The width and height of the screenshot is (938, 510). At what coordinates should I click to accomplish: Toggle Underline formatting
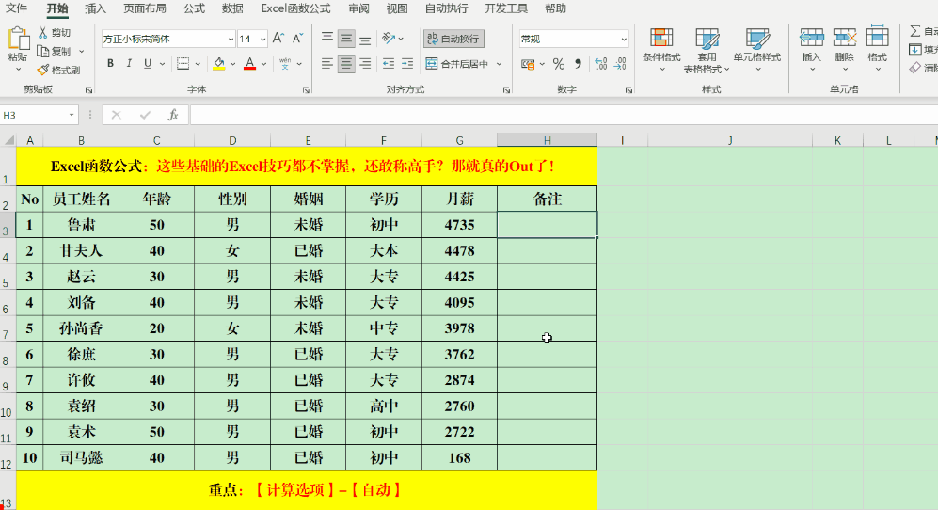[147, 63]
